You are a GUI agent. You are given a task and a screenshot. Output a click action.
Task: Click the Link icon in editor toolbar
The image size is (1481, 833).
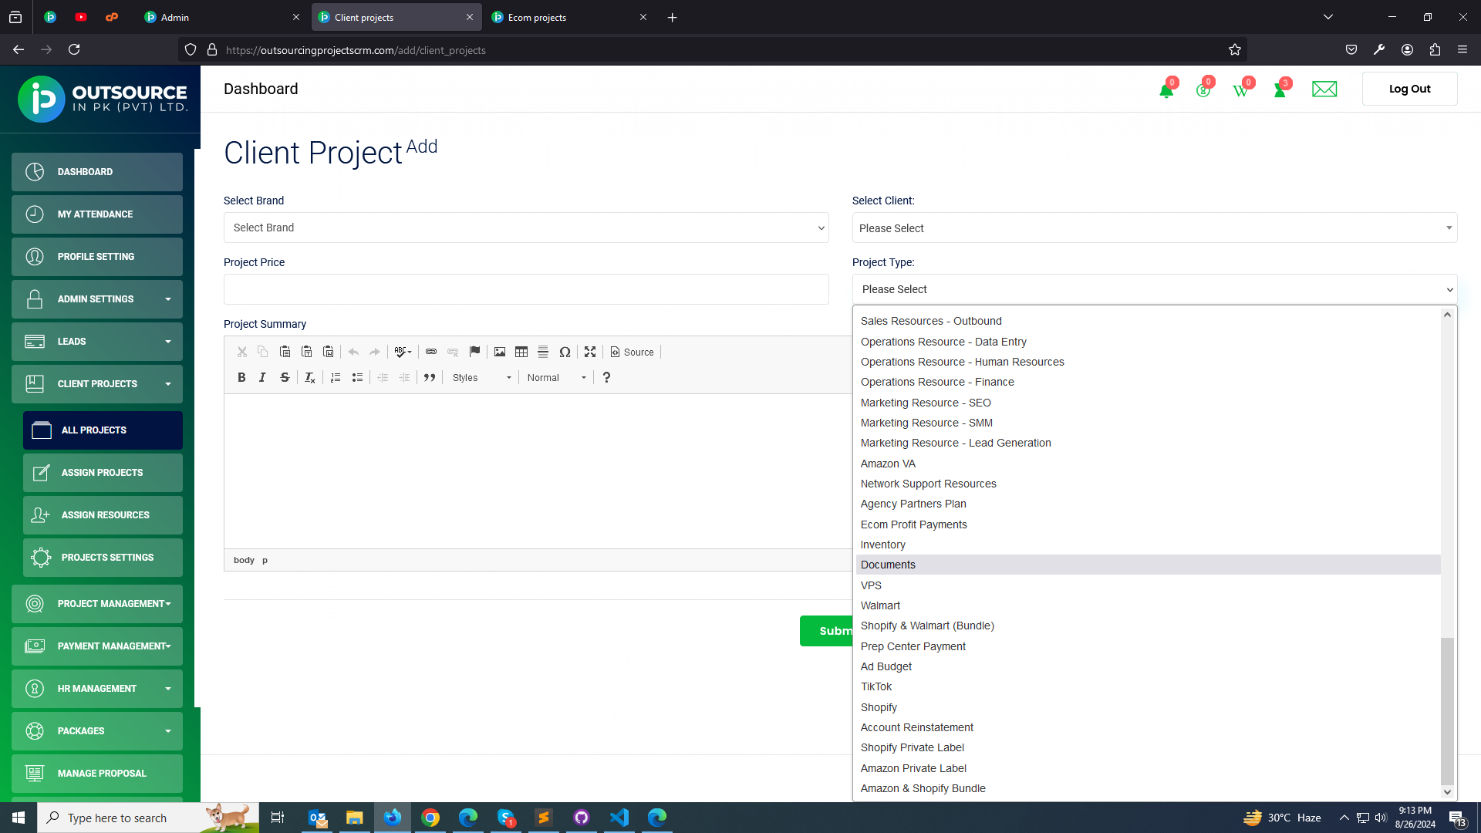[x=431, y=352]
